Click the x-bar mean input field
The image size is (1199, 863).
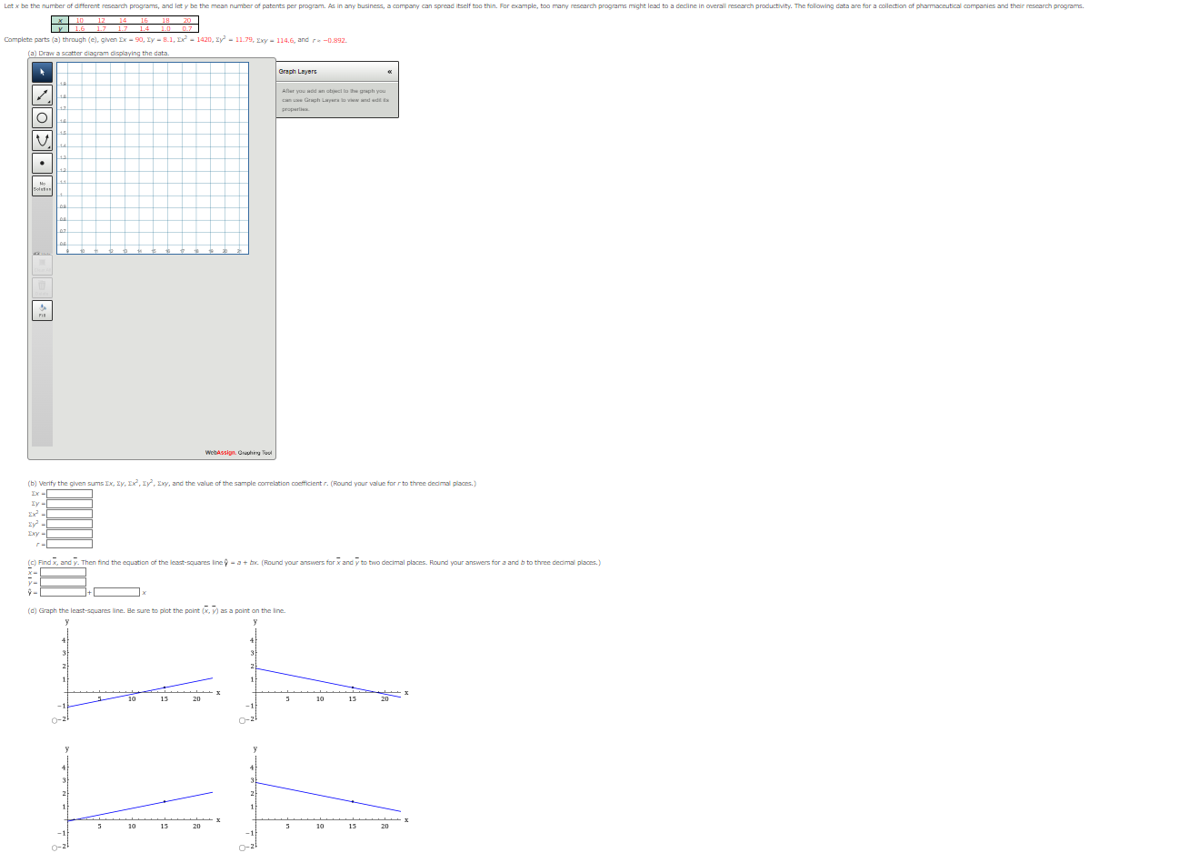[63, 572]
